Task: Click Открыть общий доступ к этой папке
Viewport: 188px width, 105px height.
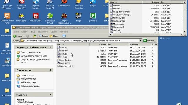Action: pos(35,61)
